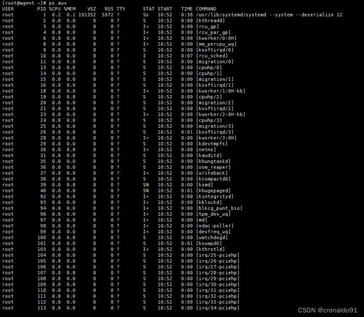Click the VSZ value 191352
The image size is (364, 317).
pos(87,15)
